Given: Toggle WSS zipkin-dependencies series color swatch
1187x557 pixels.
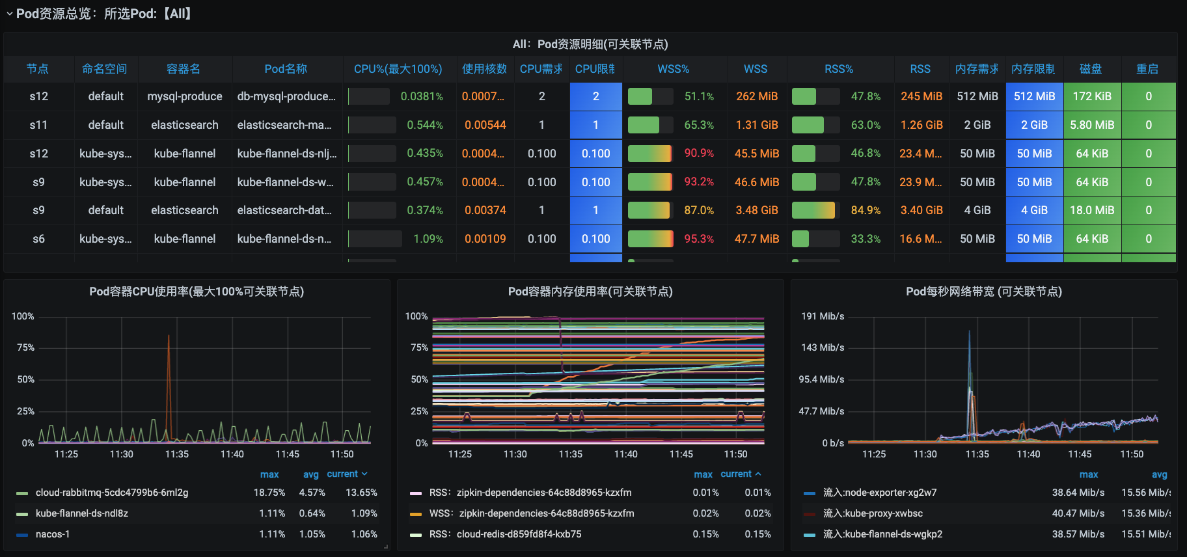Looking at the screenshot, I should tap(416, 514).
